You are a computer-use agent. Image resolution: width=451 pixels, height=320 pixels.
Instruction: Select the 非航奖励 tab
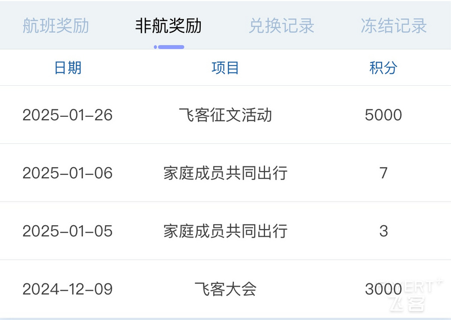pos(168,25)
